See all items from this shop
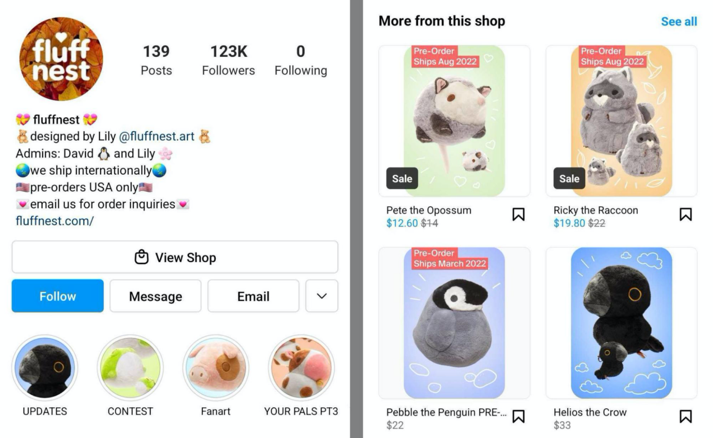 coord(679,21)
